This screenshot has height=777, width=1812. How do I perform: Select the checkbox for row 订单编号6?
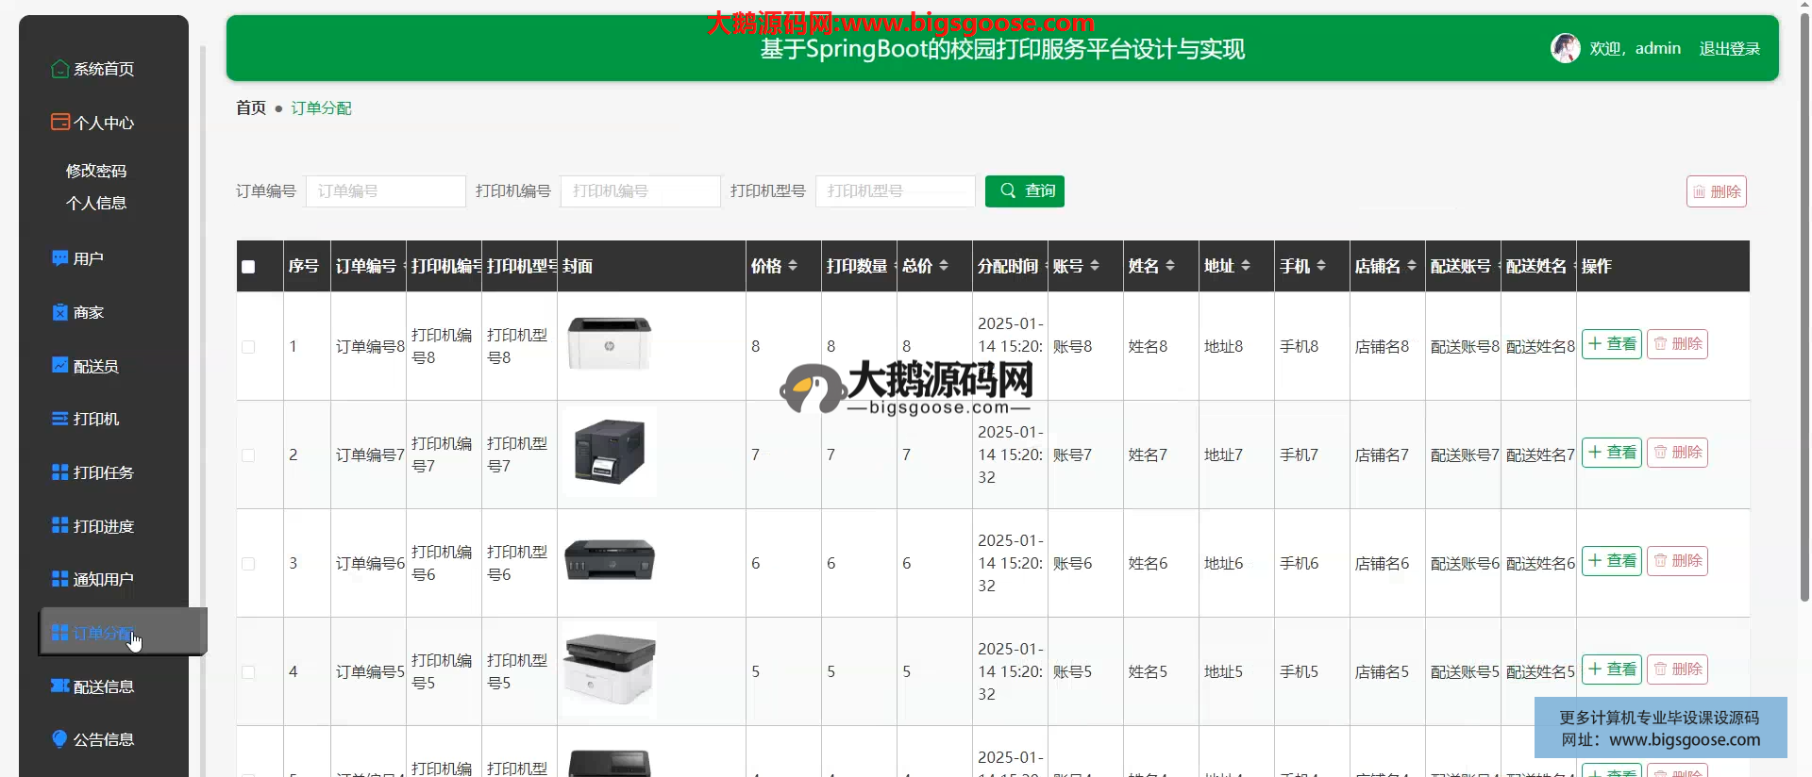[248, 564]
